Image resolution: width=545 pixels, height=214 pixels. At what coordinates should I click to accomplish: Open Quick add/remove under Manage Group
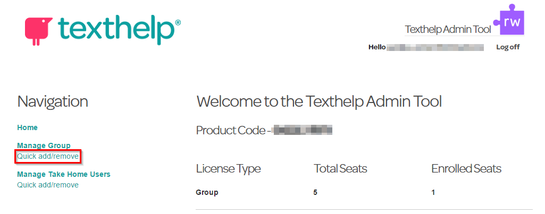point(48,156)
